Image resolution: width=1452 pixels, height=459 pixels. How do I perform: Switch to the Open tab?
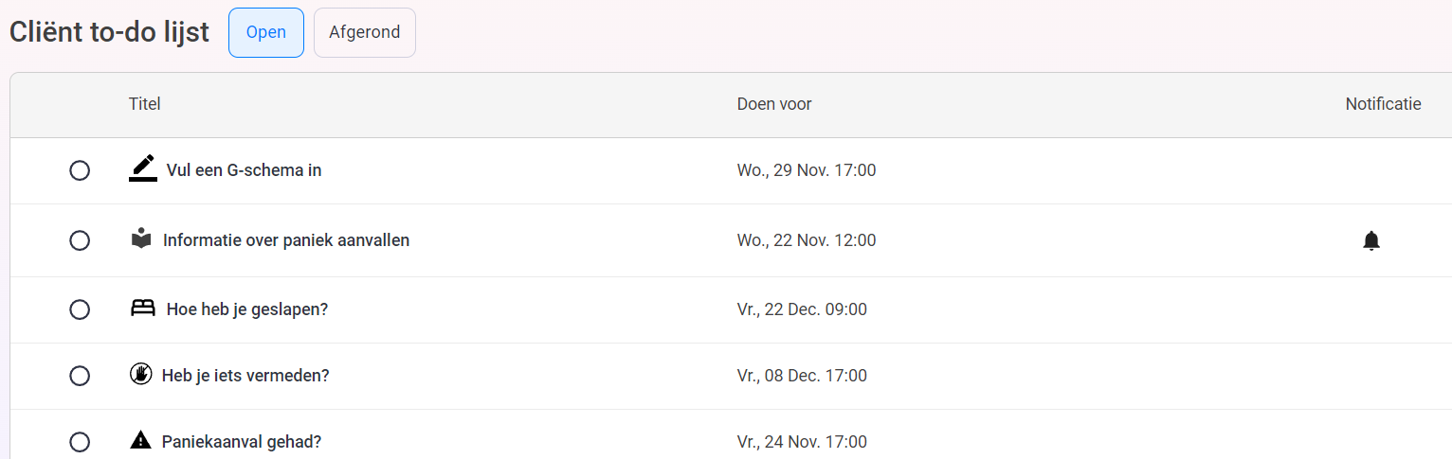click(266, 32)
